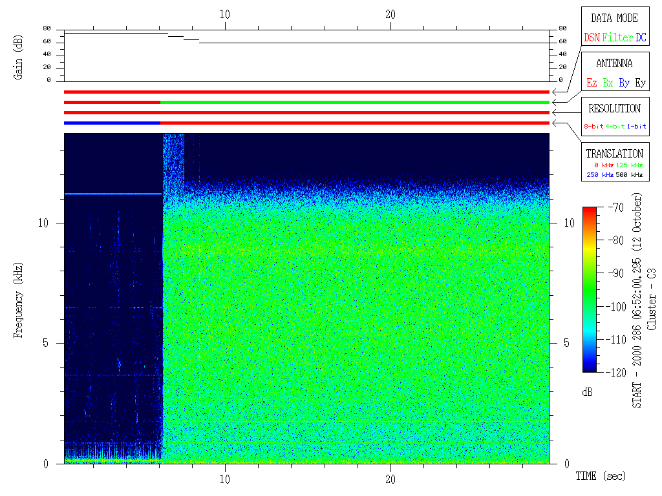The height and width of the screenshot is (496, 662).
Task: Click the TIME (sec) axis label
Action: (601, 477)
